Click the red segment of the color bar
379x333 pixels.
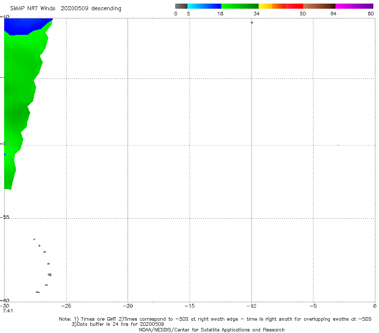click(x=294, y=6)
